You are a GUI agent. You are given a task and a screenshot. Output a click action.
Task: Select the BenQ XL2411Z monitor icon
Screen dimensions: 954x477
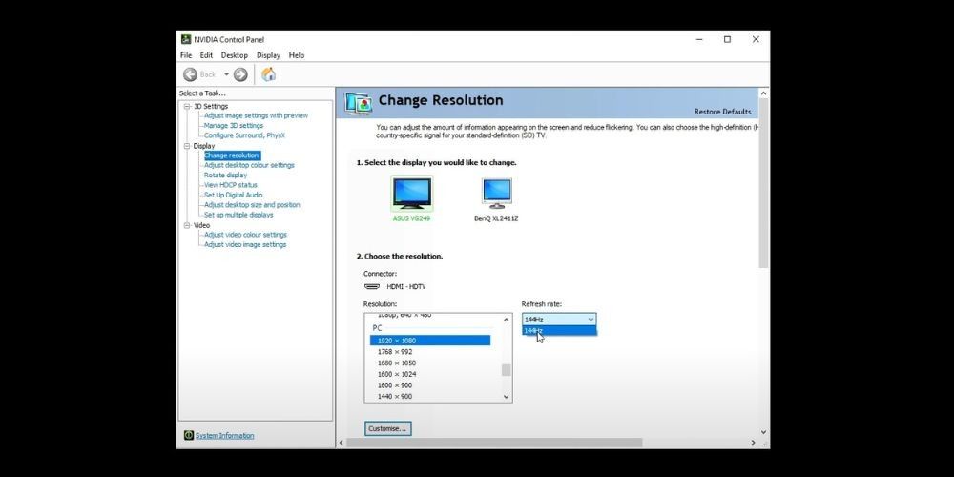pos(496,193)
